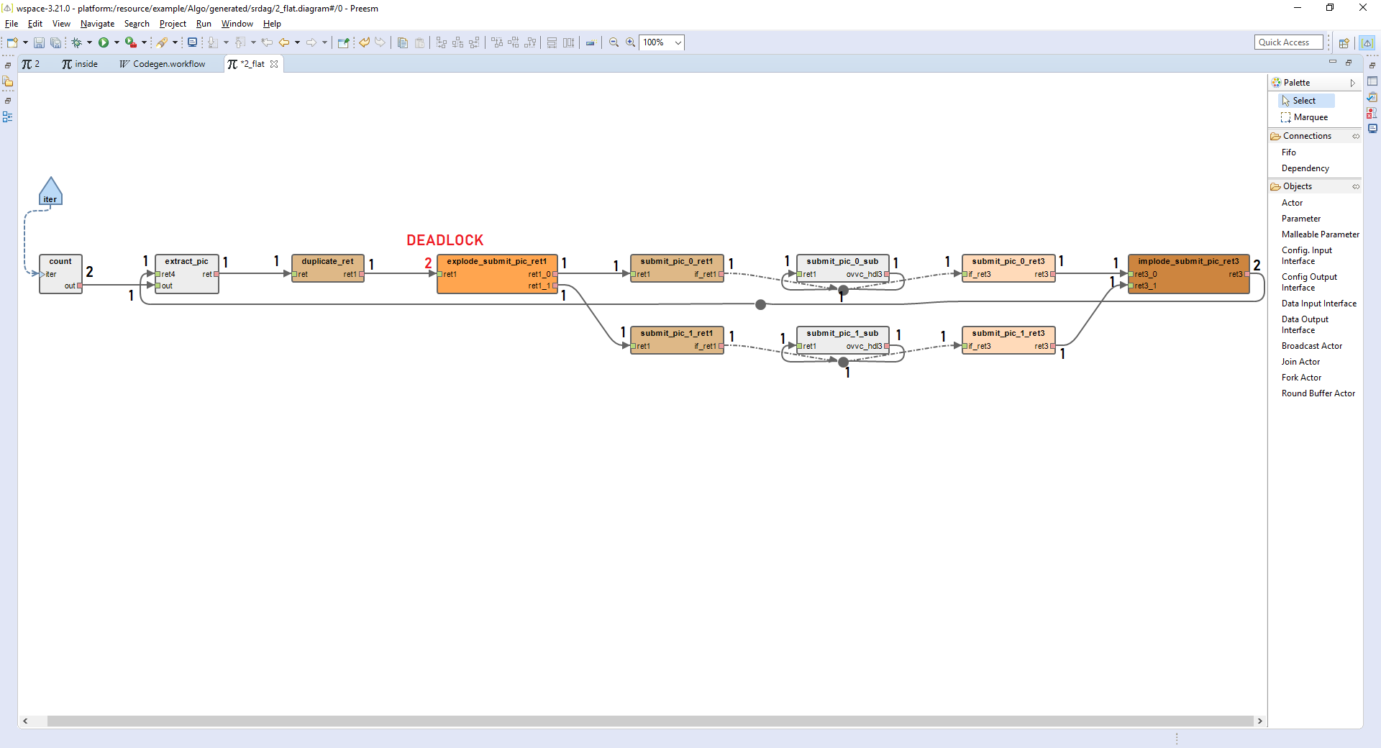Choose Broadcast Actor from the Objects list
This screenshot has height=748, width=1381.
point(1312,346)
